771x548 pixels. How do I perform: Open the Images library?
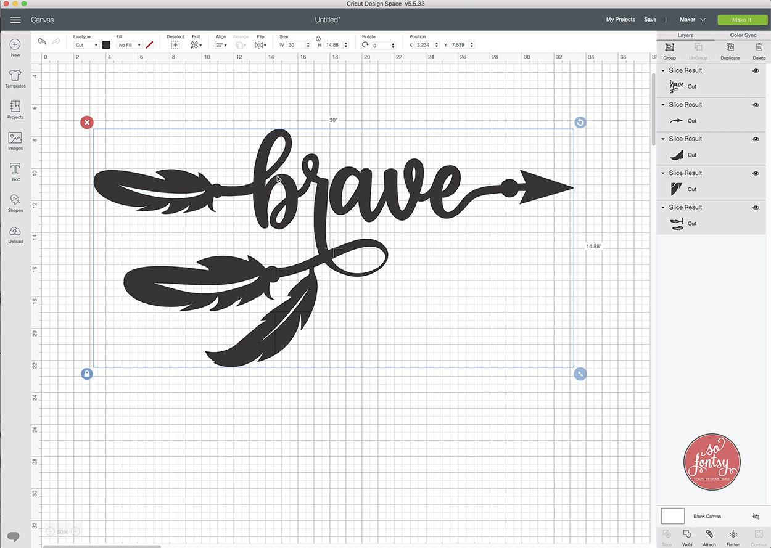pos(15,141)
